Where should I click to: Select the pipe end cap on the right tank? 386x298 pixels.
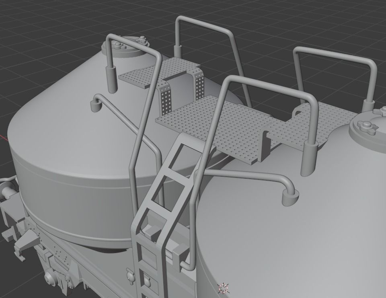pos(290,198)
